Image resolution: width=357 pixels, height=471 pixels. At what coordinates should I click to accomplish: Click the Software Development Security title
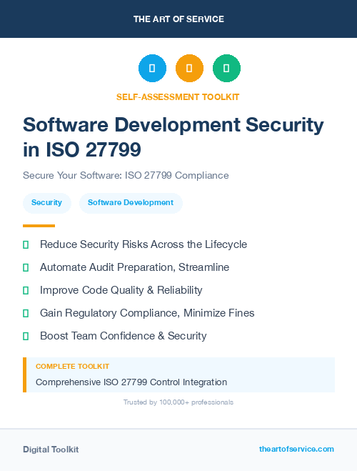[174, 137]
